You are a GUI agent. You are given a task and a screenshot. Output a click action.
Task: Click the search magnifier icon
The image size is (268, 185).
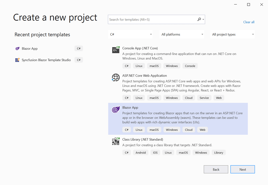pos(199,19)
